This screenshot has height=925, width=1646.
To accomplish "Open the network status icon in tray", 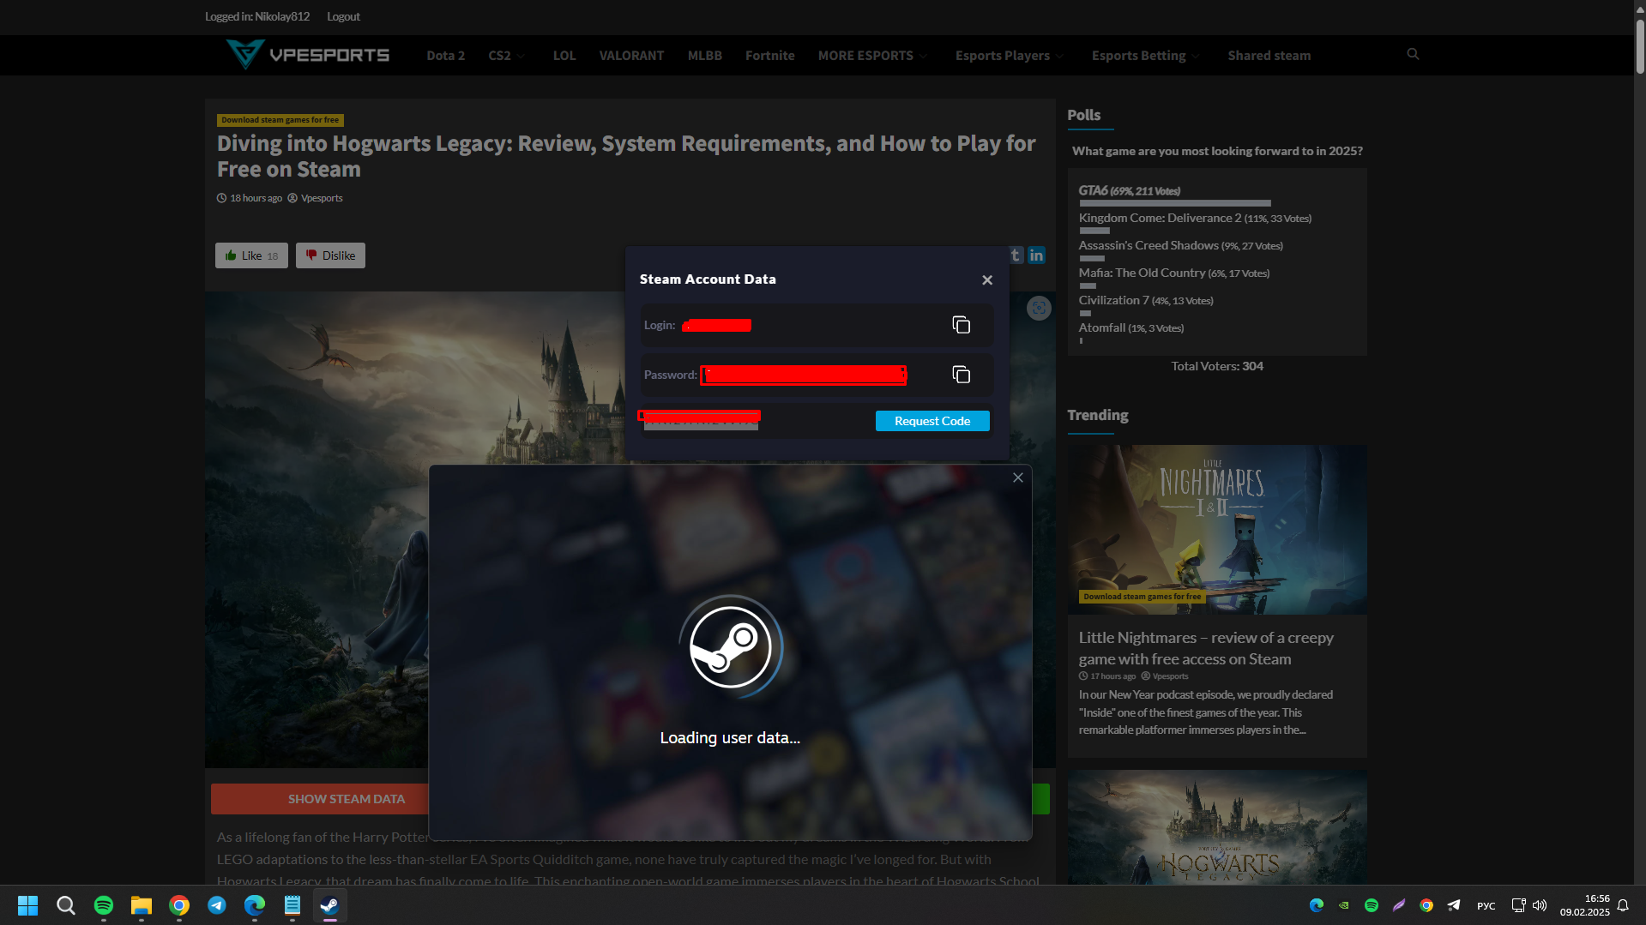I will click(x=1518, y=905).
